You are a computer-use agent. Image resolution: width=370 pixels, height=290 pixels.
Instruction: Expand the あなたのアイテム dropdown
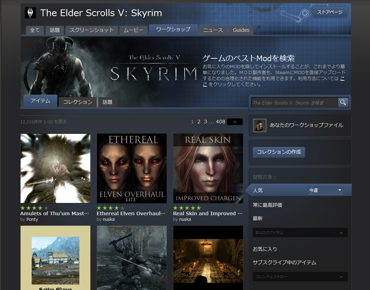pyautogui.click(x=300, y=233)
